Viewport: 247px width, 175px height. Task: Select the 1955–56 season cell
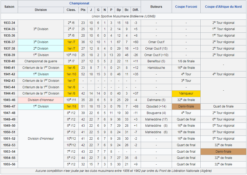point(9,164)
